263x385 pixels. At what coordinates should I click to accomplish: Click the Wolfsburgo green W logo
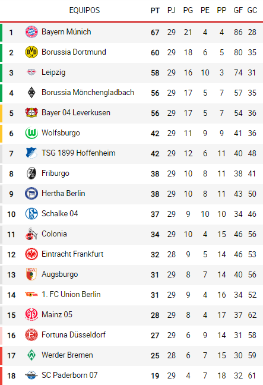point(31,133)
